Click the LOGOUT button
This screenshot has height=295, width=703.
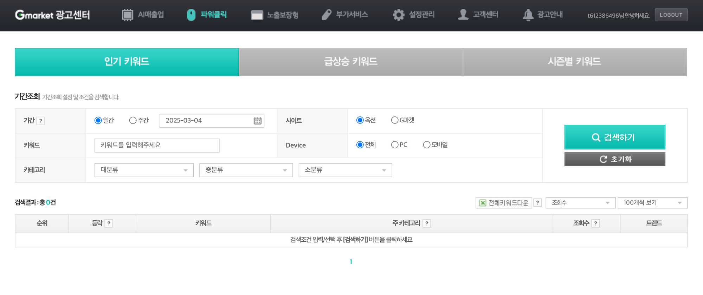tap(671, 15)
